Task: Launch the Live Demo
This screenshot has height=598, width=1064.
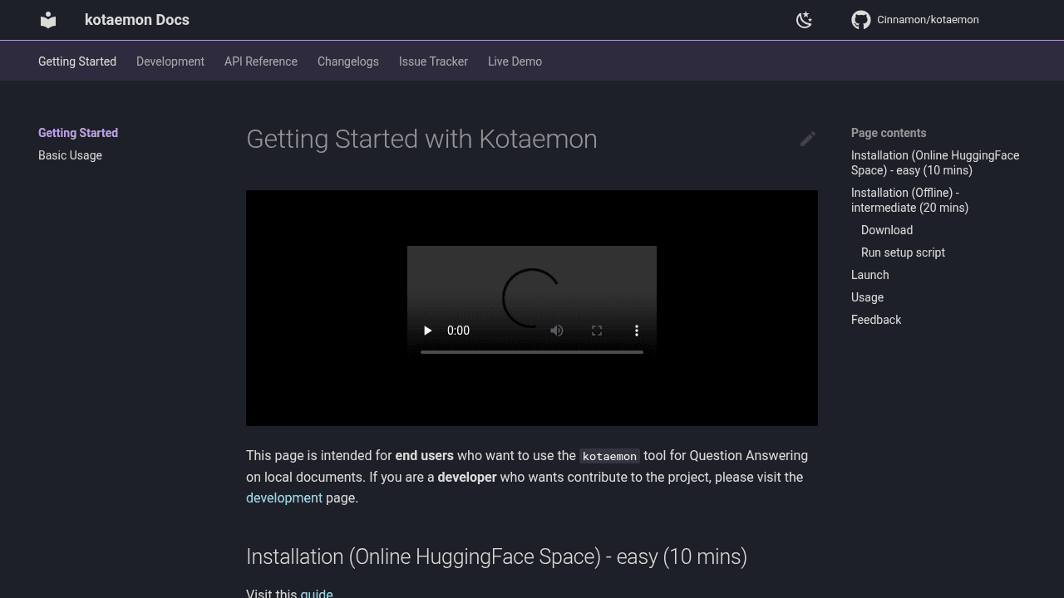Action: 515,61
